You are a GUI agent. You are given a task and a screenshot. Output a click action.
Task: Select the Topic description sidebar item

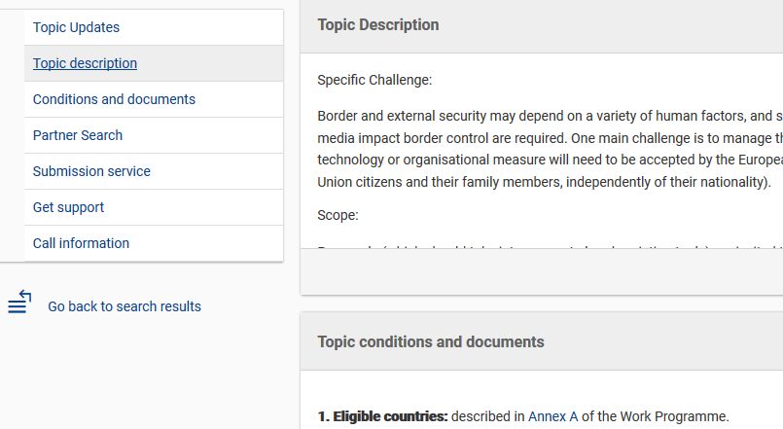154,63
